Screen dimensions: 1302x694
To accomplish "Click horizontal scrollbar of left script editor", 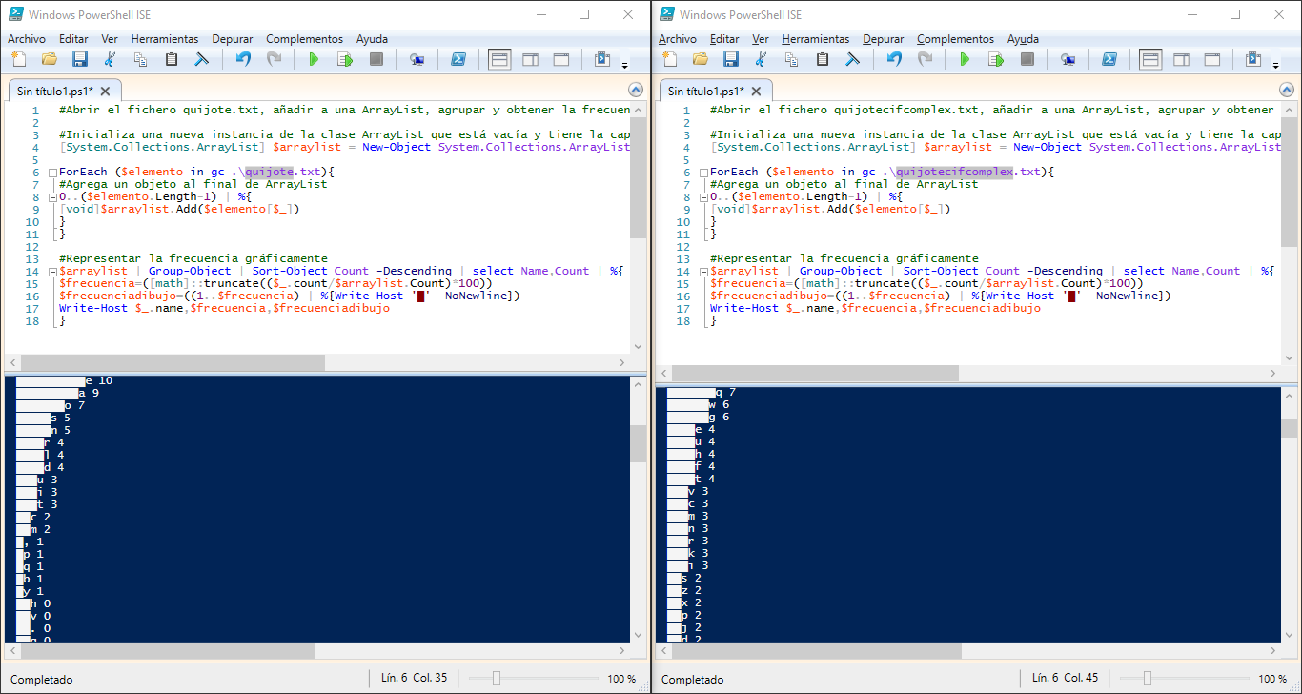I will [191, 362].
